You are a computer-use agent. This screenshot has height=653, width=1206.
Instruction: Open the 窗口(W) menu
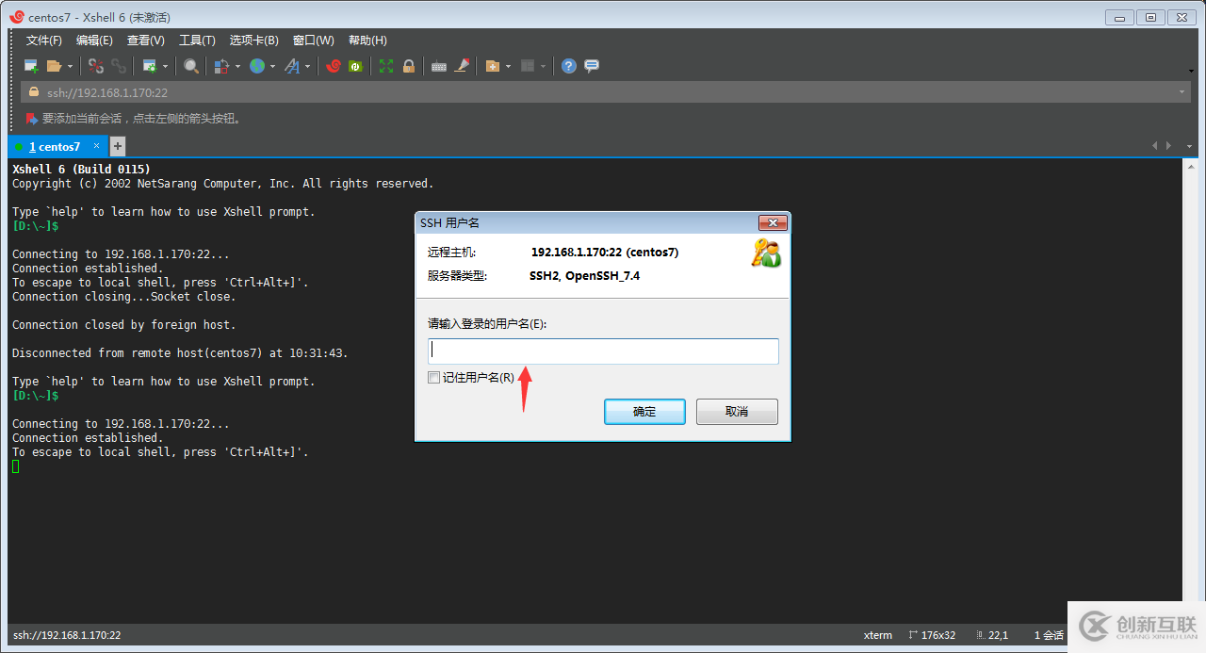314,41
